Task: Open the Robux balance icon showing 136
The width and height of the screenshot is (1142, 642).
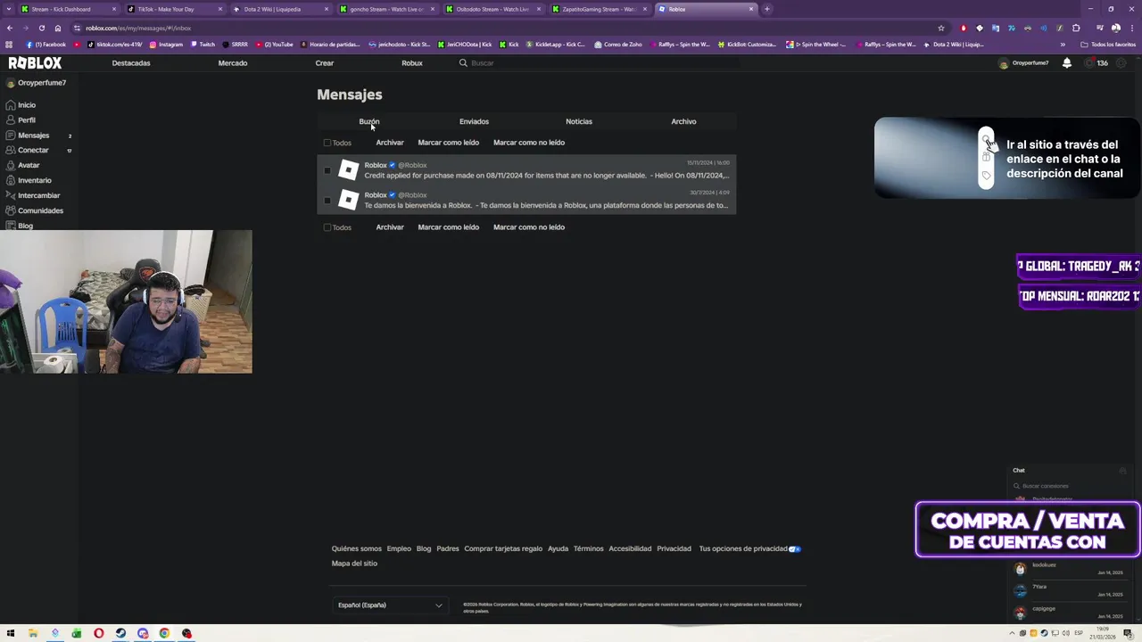Action: (1088, 63)
